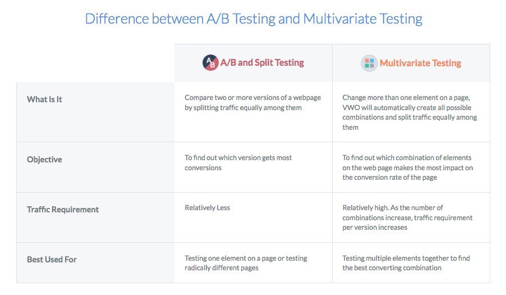Click 'per version increases' text line

[375, 228]
